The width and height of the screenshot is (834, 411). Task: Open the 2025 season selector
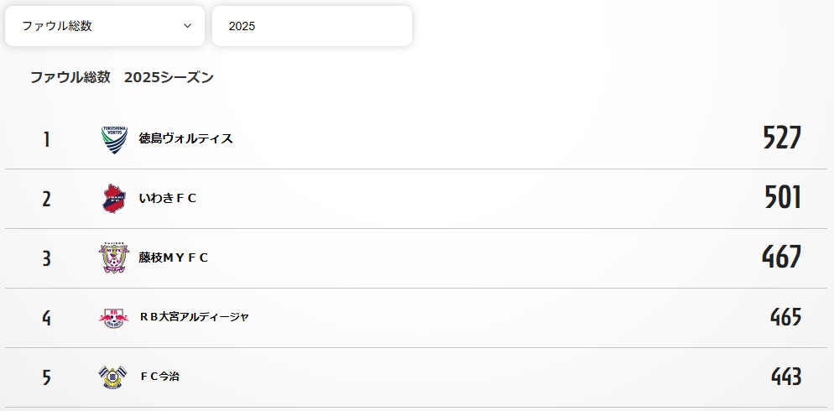pos(312,26)
